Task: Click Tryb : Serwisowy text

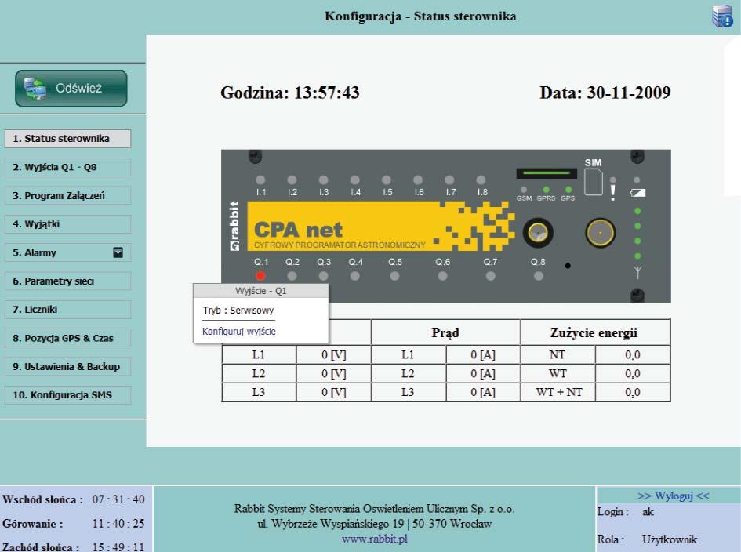Action: pos(238,310)
